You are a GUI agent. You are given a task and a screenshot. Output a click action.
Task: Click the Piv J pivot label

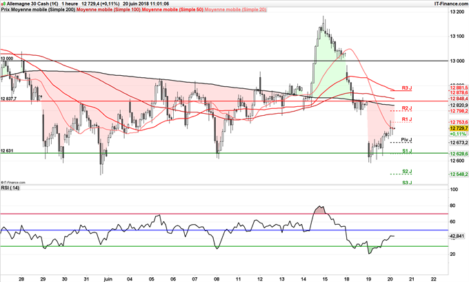406,140
